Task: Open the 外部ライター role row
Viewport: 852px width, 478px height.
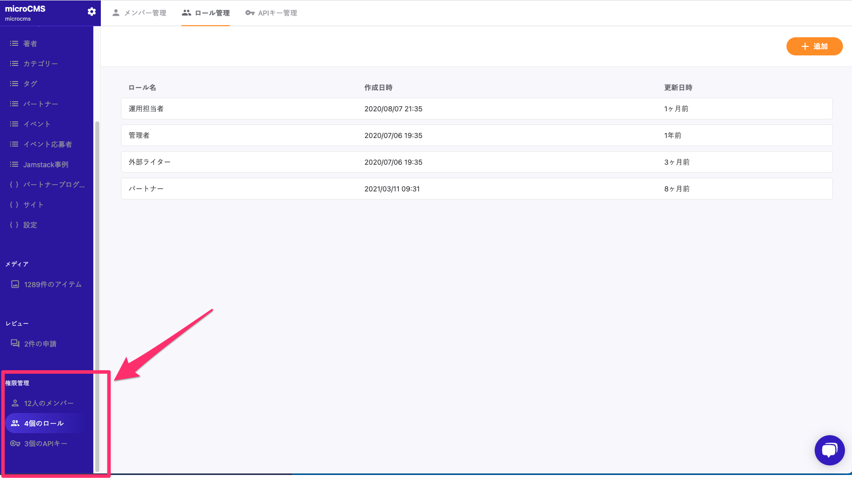Action: coord(476,162)
